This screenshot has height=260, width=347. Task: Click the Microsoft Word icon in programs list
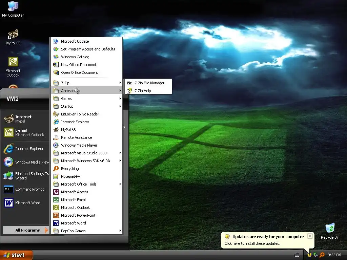pyautogui.click(x=56, y=223)
